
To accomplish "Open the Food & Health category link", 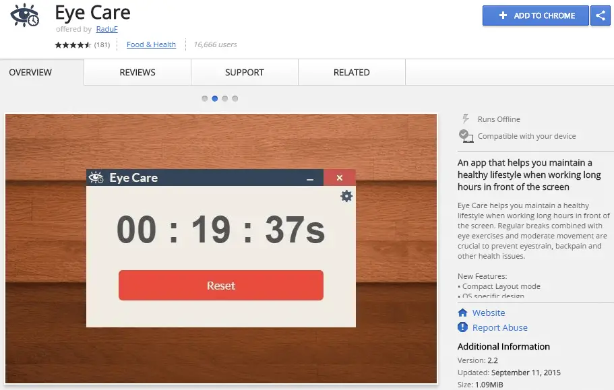I will tap(151, 44).
